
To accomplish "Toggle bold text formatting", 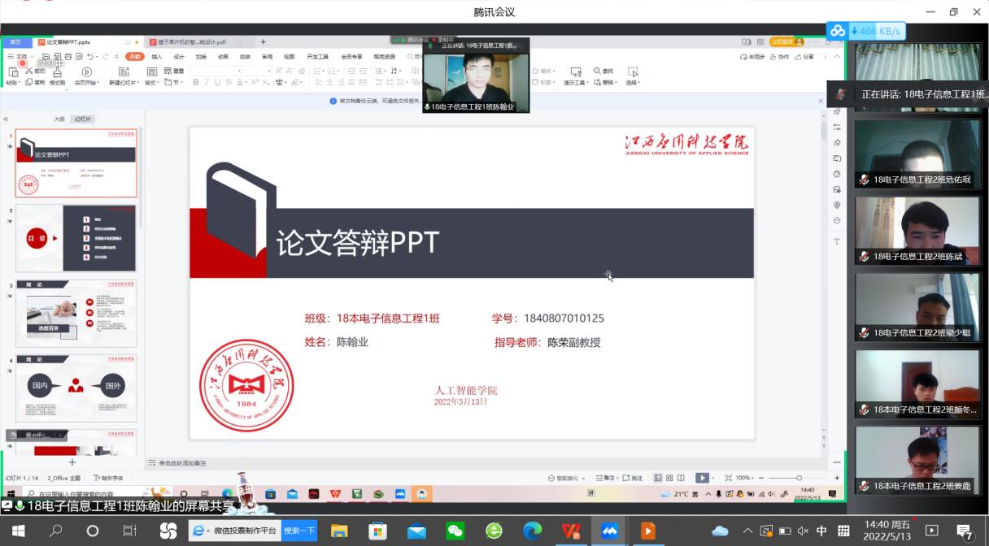I will pos(195,82).
